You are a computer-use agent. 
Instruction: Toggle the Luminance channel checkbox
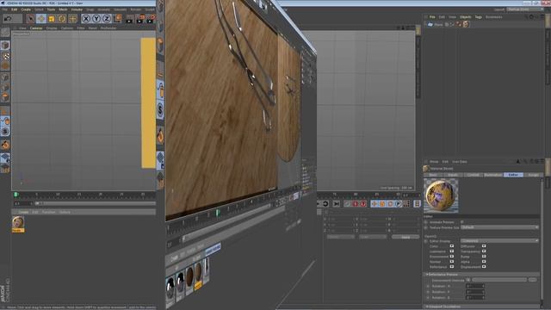coord(451,251)
